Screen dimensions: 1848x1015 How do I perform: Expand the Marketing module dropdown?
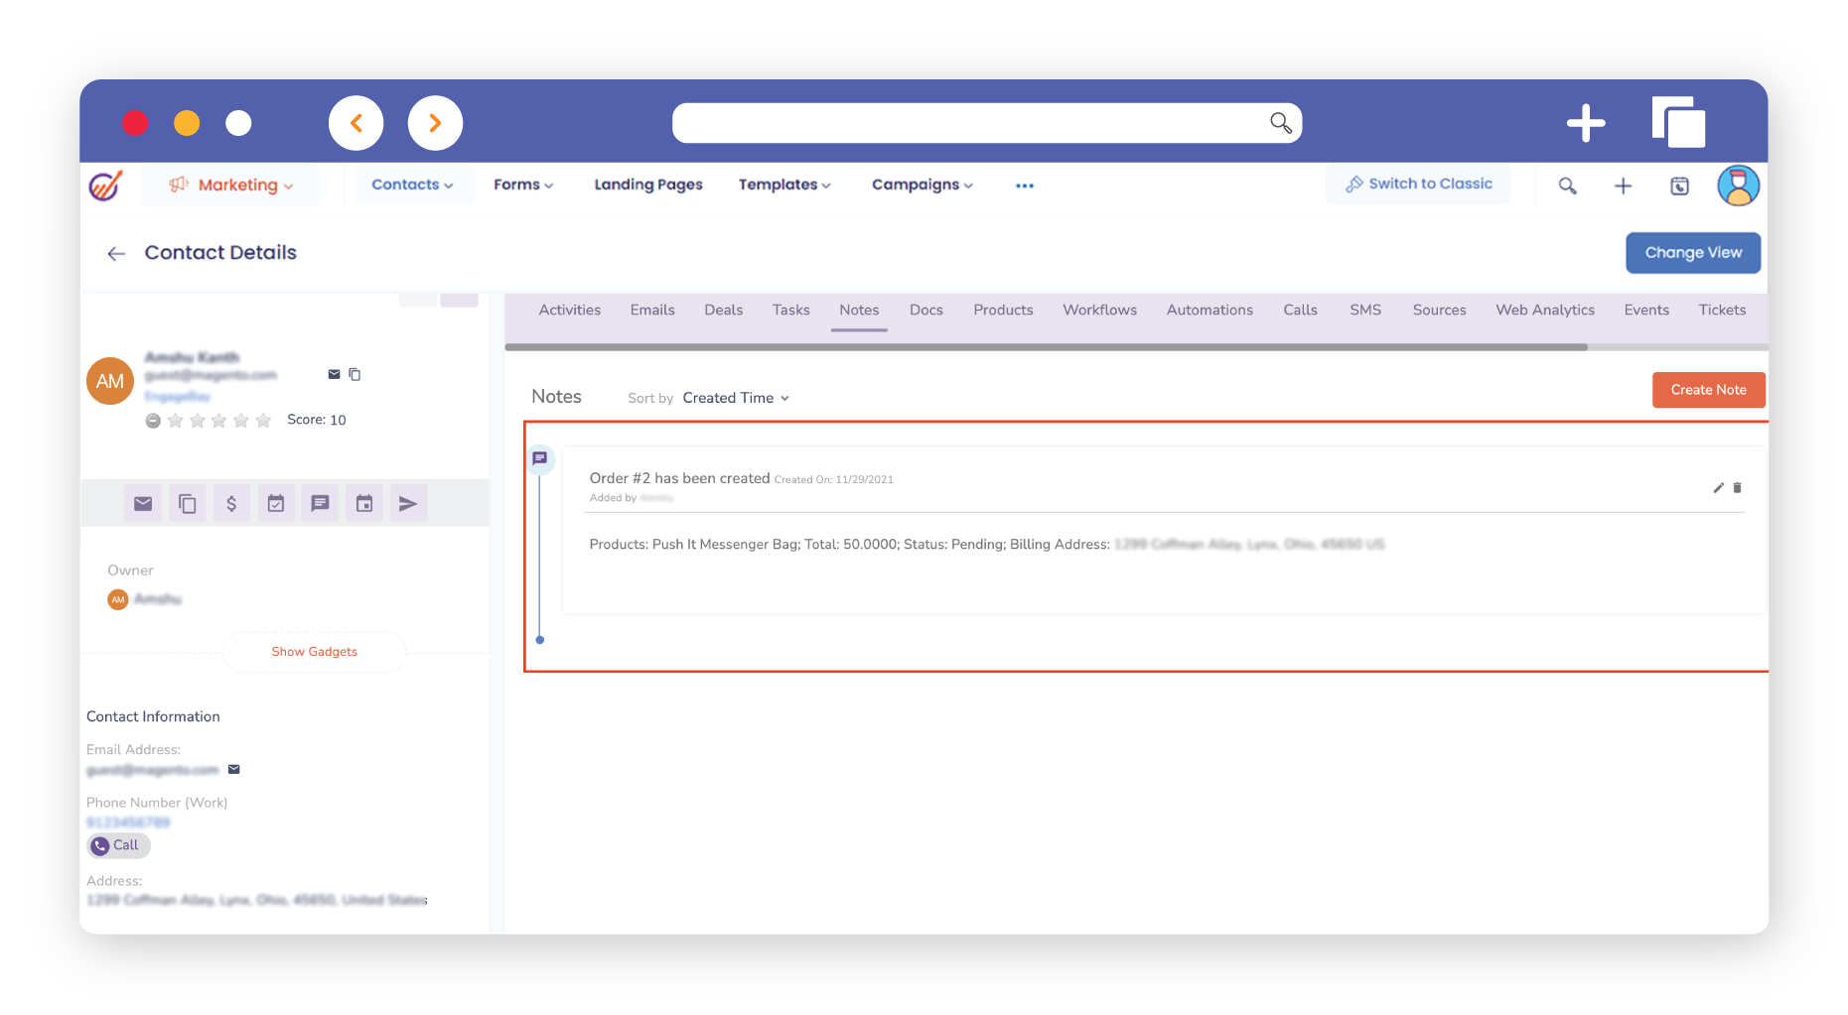(232, 186)
